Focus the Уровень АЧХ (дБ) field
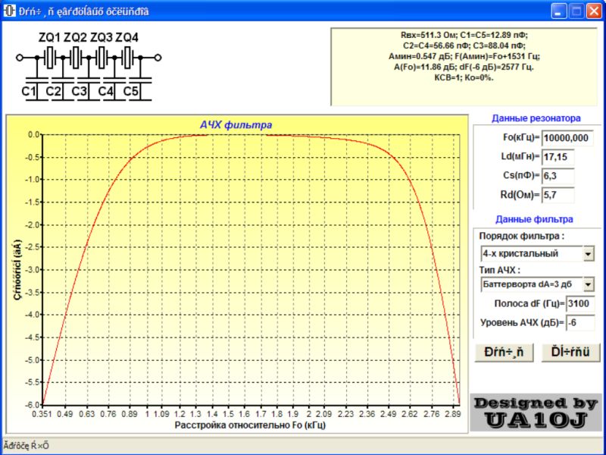 pyautogui.click(x=580, y=322)
